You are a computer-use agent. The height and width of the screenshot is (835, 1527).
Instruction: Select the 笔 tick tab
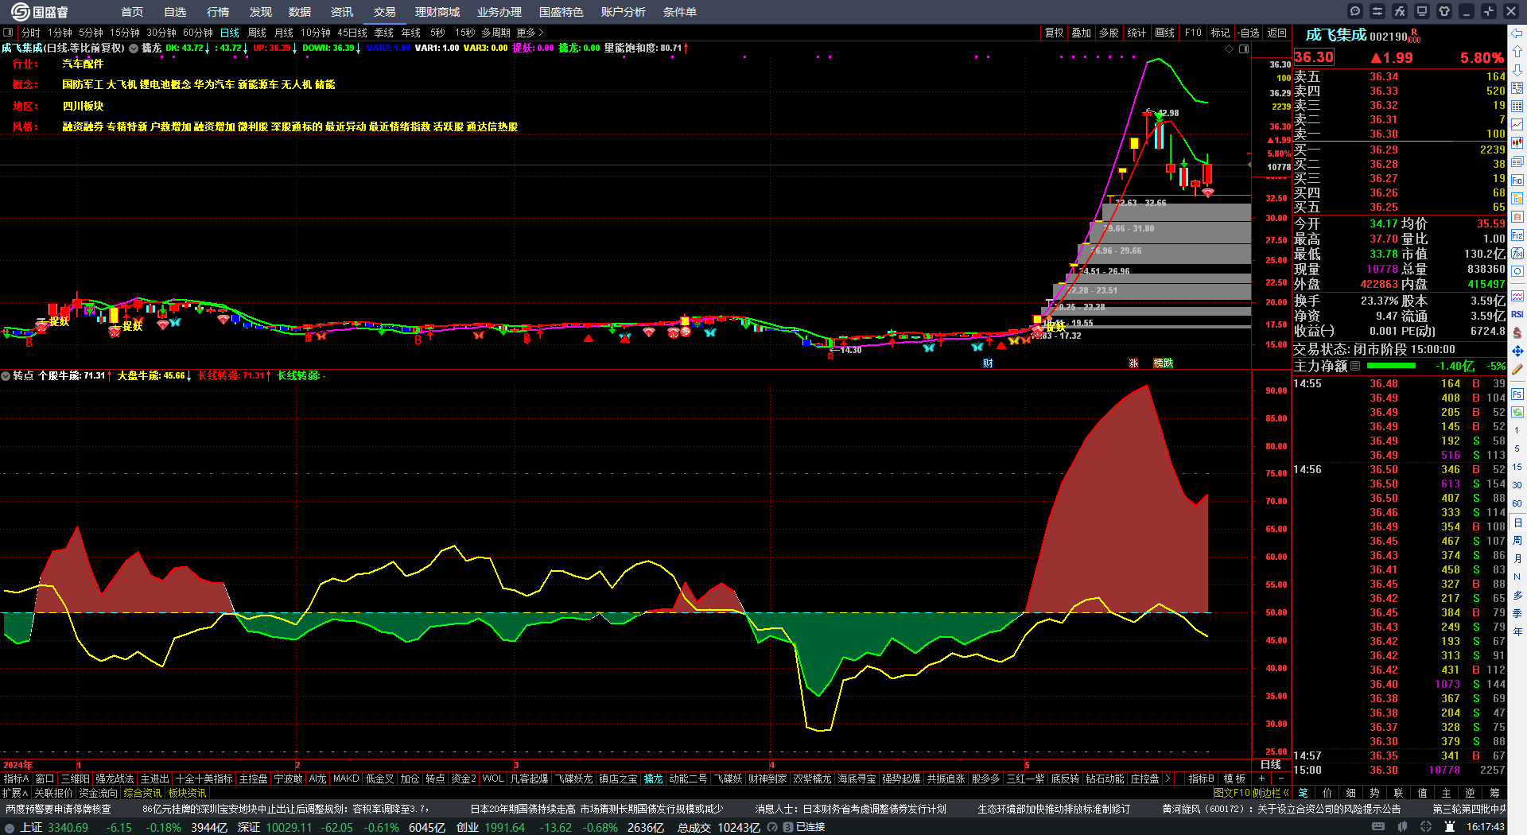pos(1304,793)
